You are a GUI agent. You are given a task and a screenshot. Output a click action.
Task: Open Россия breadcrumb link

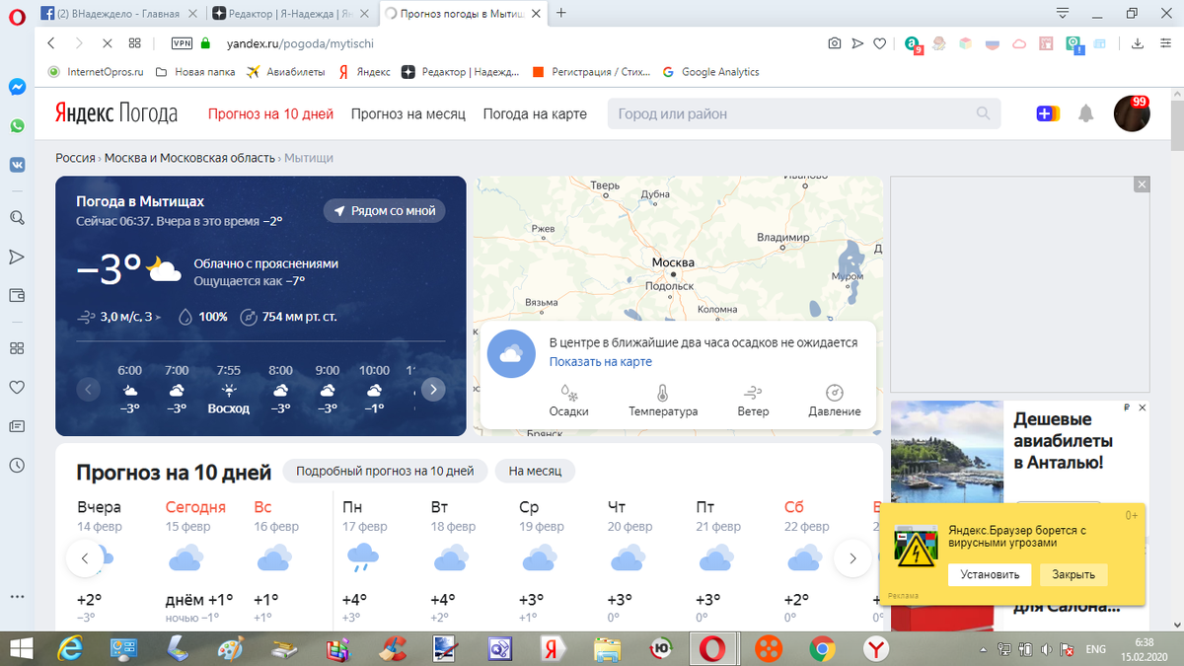pyautogui.click(x=75, y=158)
